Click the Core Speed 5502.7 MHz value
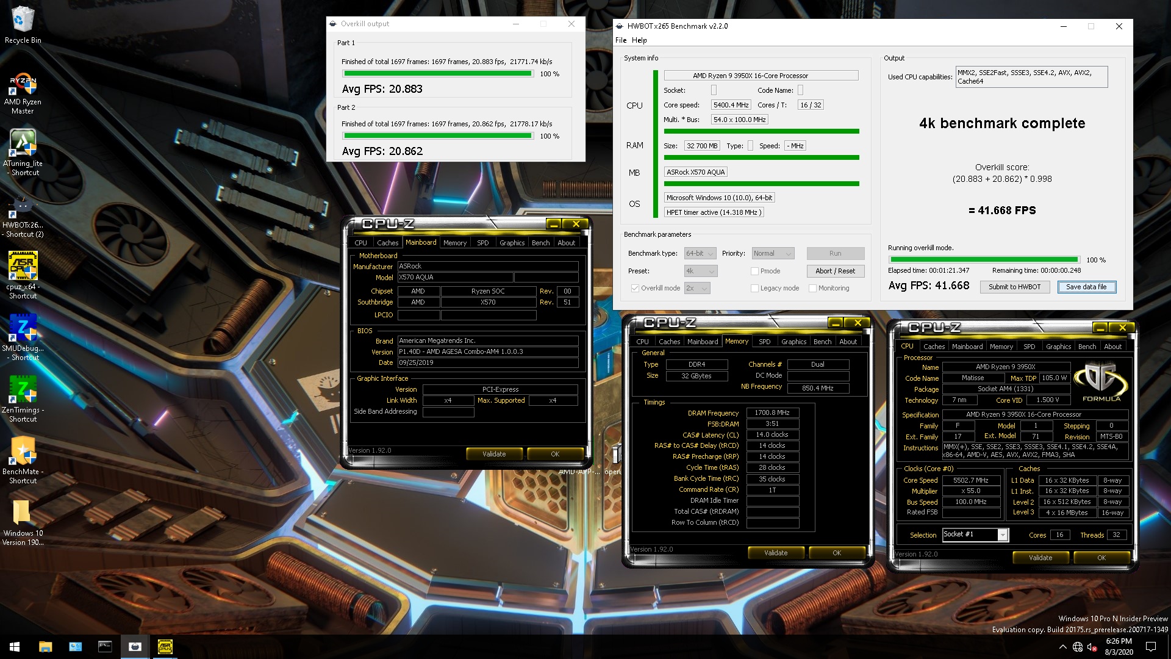1171x659 pixels. [x=971, y=480]
